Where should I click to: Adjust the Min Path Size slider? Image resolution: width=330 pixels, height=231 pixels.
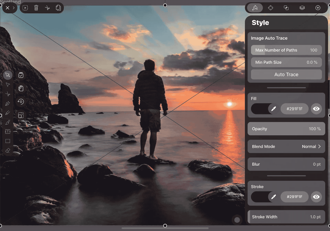[x=286, y=62]
